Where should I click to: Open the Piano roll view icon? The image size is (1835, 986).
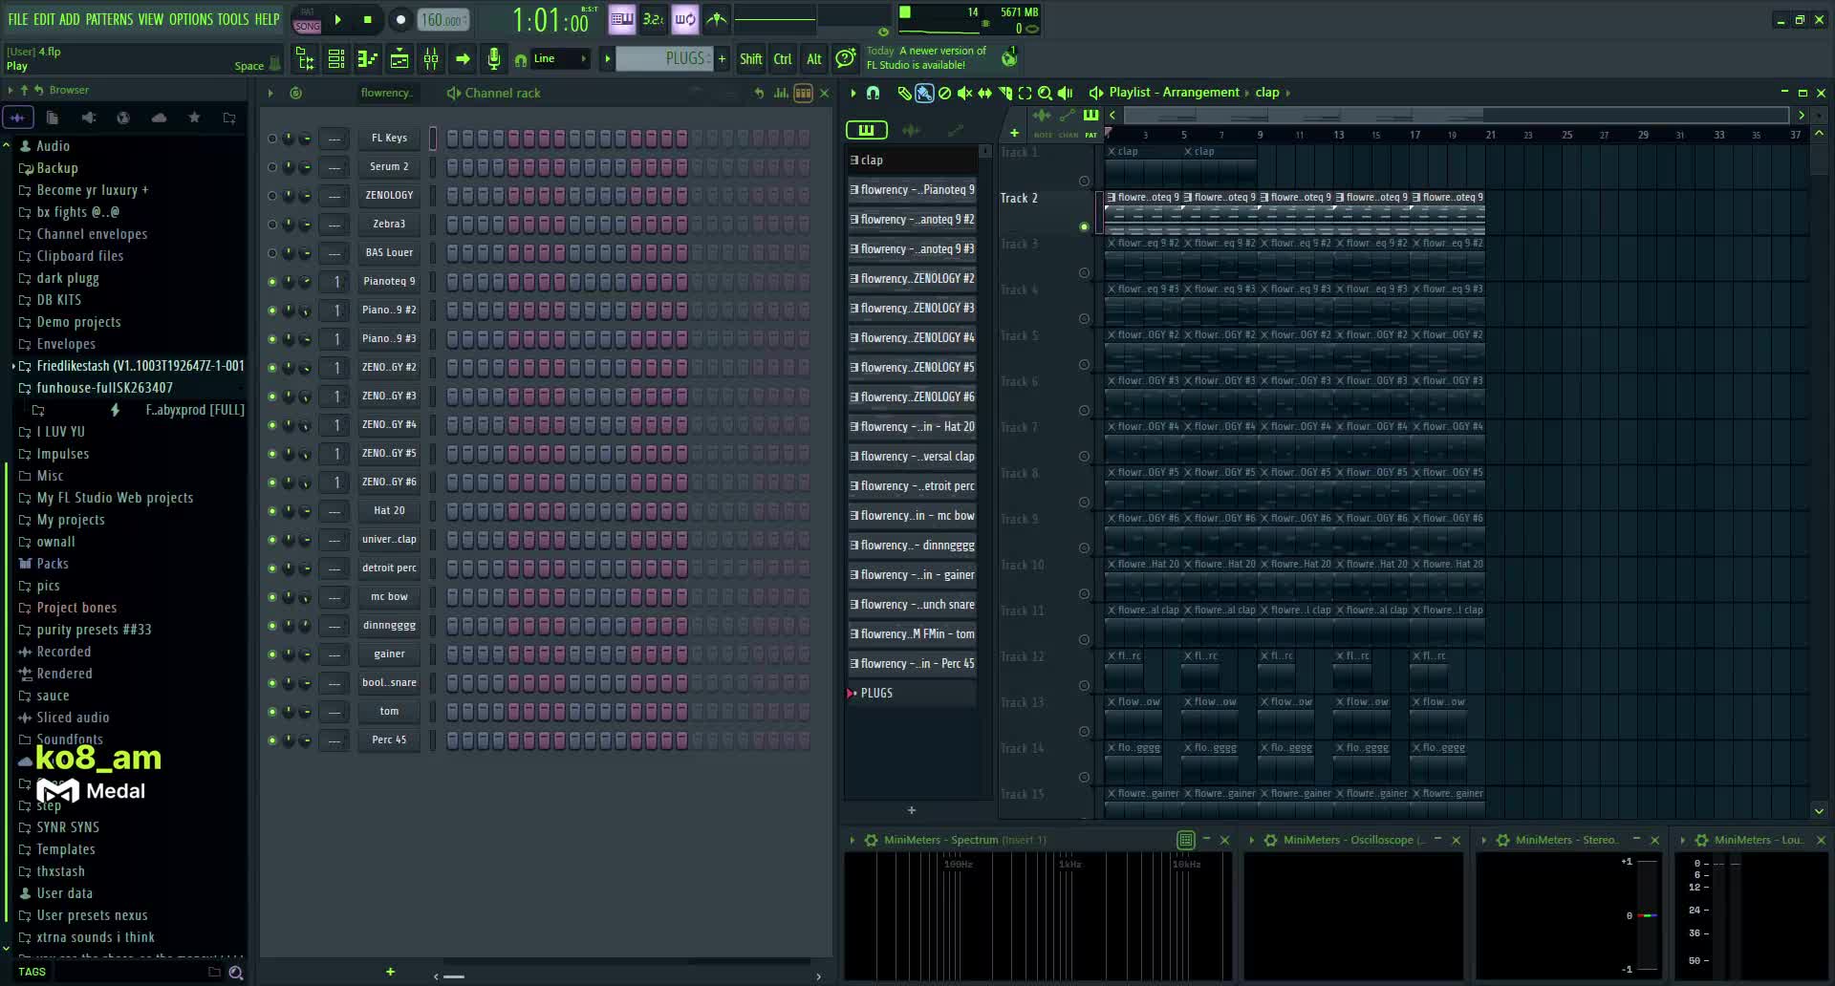point(368,59)
